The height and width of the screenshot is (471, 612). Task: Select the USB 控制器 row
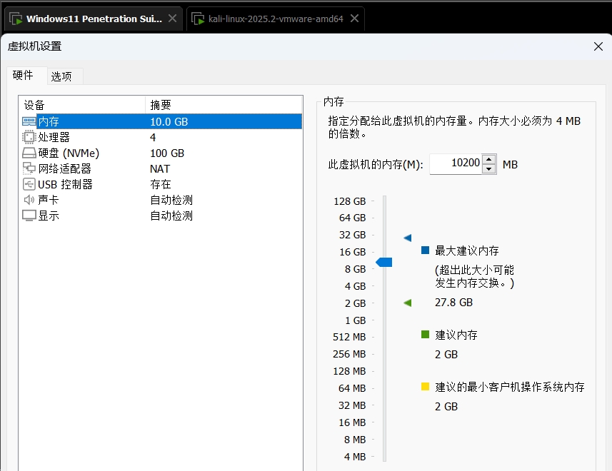tap(161, 184)
